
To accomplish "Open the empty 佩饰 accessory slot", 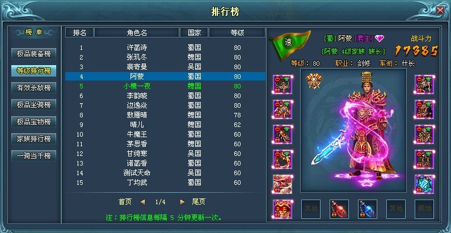I will click(424, 209).
